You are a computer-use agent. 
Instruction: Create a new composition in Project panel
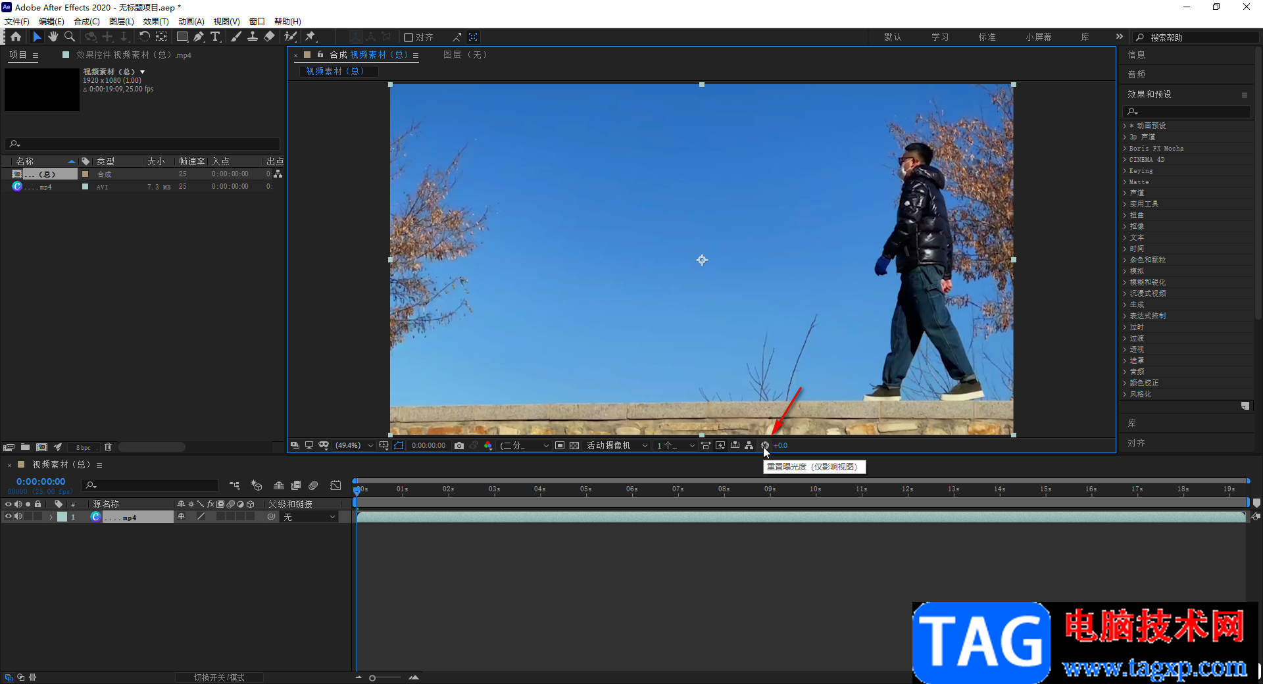(41, 447)
